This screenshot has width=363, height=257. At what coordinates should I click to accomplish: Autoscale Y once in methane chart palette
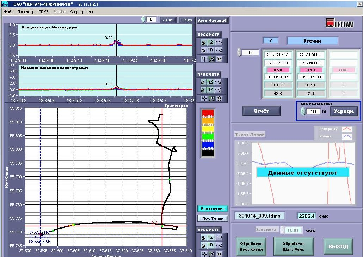click(211, 50)
